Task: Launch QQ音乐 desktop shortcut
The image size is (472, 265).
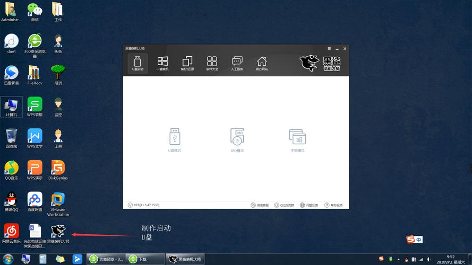Action: pyautogui.click(x=11, y=170)
